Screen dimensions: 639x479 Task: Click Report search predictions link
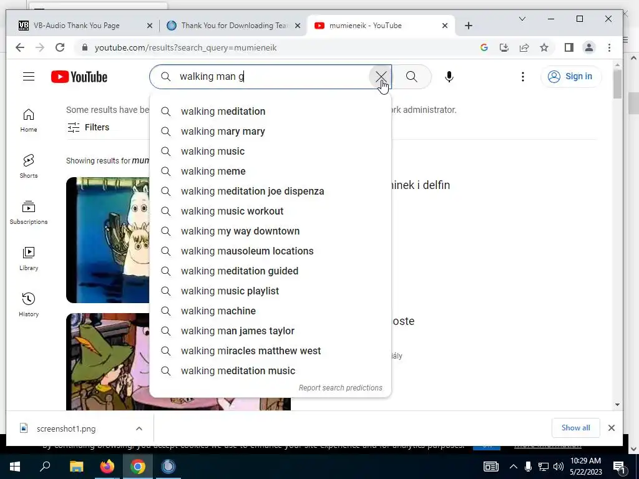point(340,388)
